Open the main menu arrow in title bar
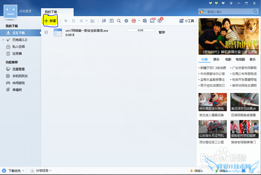Viewport: 261px width, 175px height. (x=231, y=3)
